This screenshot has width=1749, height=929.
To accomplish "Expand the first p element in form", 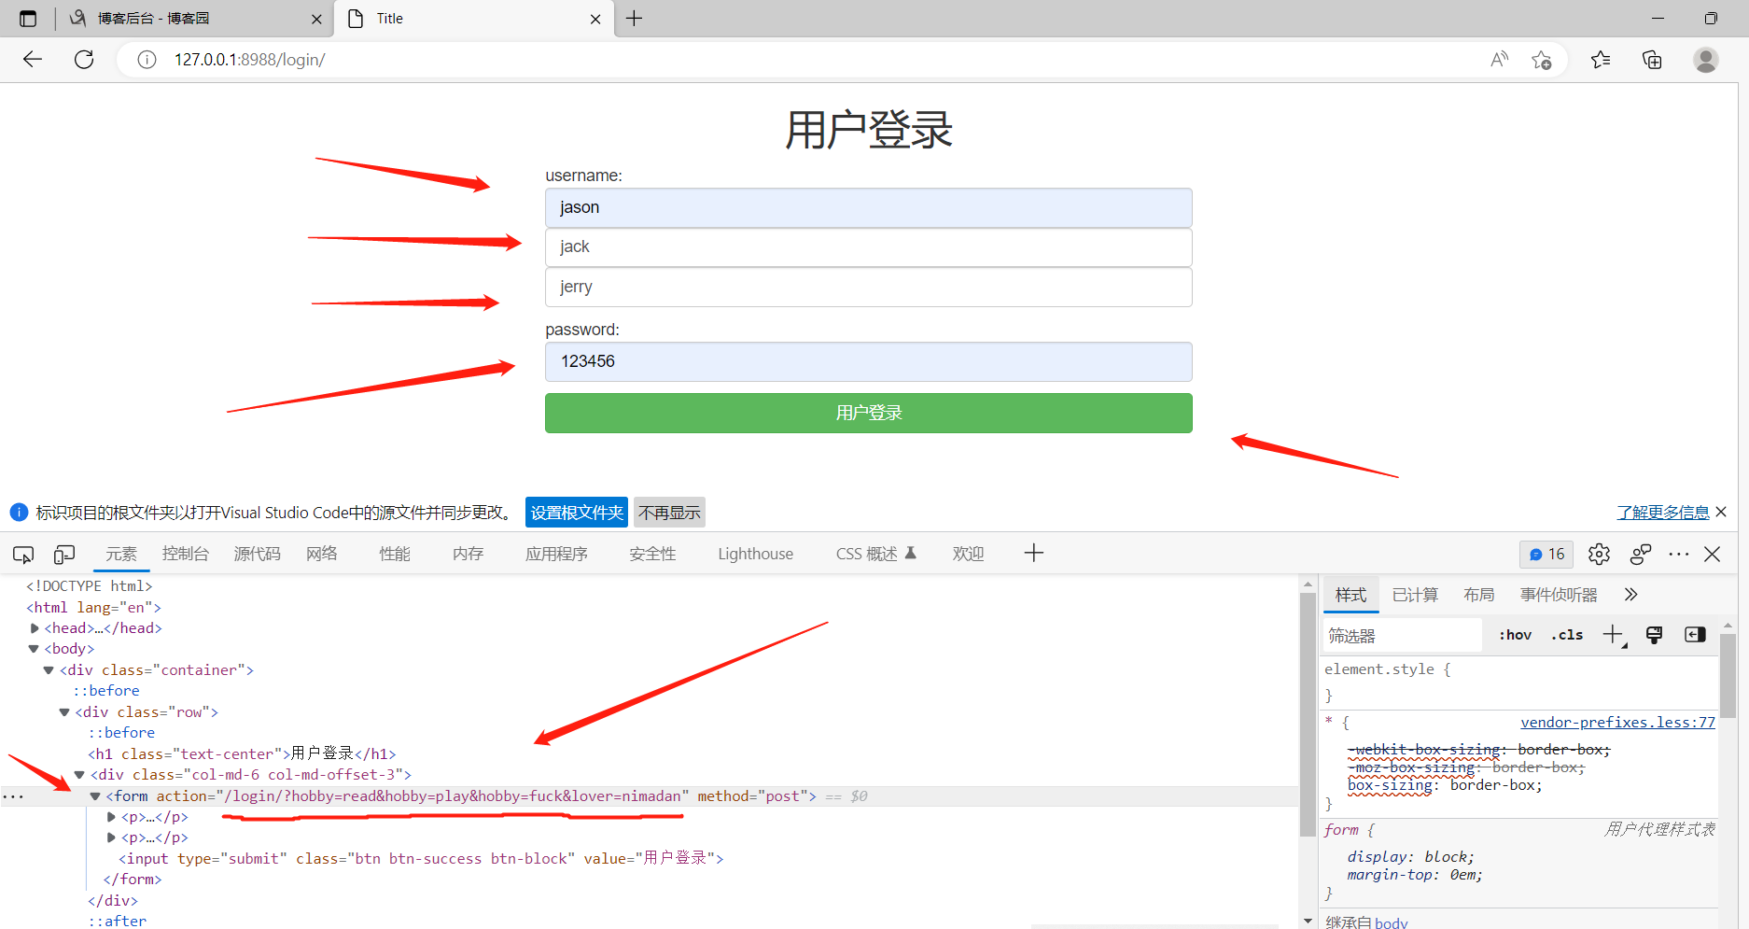I will [x=111, y=817].
